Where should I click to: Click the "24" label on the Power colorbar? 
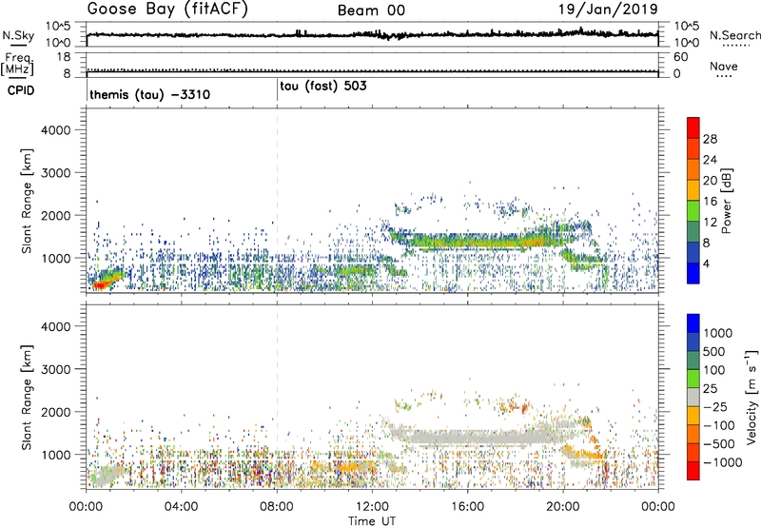click(710, 160)
